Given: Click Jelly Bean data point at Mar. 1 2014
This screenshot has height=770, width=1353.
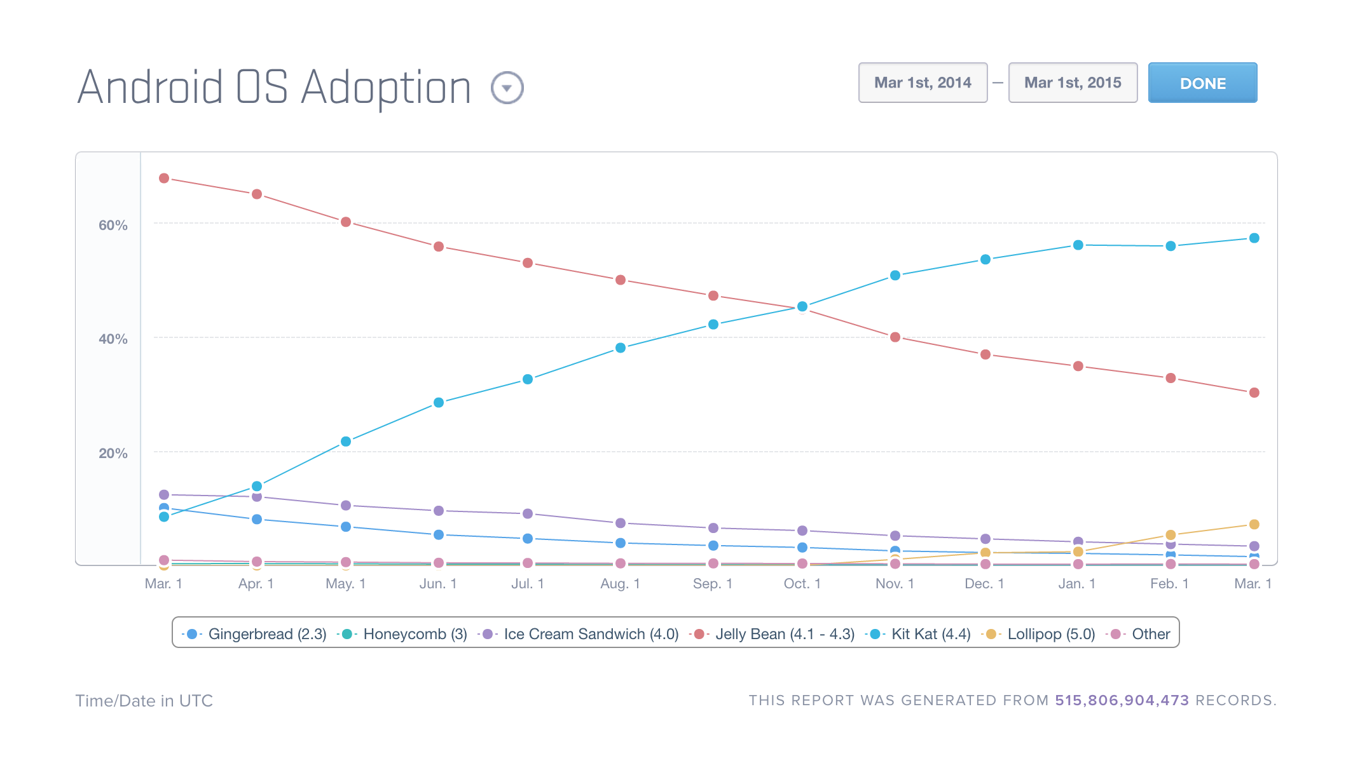Looking at the screenshot, I should (164, 178).
